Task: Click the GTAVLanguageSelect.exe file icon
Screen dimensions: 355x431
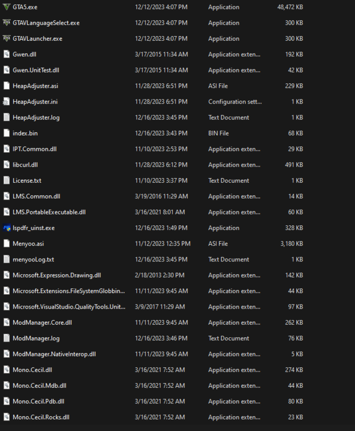Action: [6, 23]
